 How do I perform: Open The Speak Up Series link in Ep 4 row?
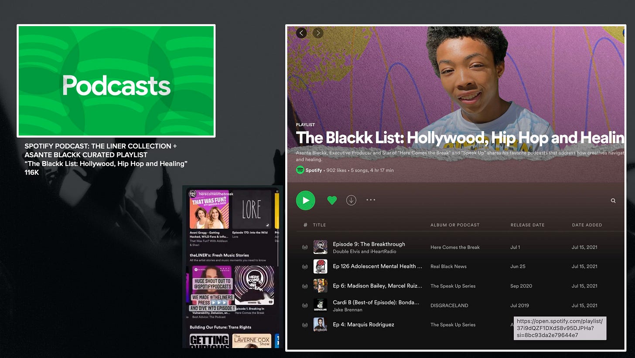(x=453, y=325)
